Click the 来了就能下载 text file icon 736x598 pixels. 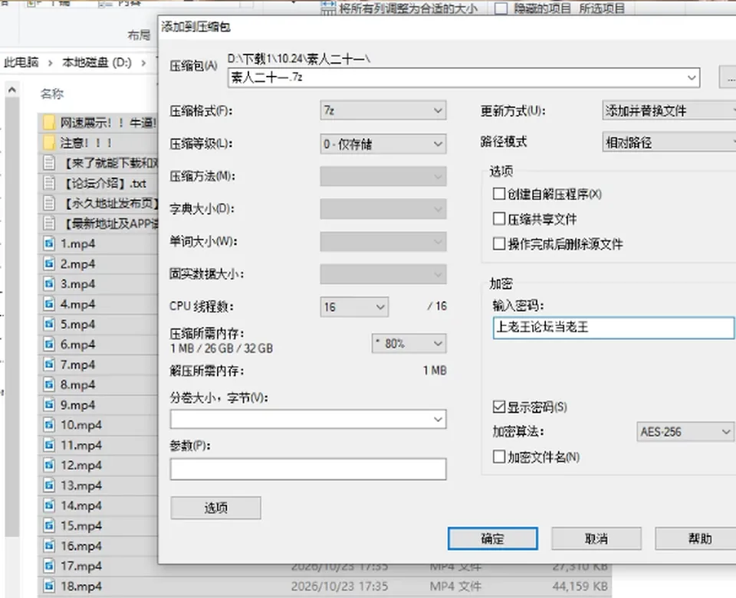click(x=49, y=162)
